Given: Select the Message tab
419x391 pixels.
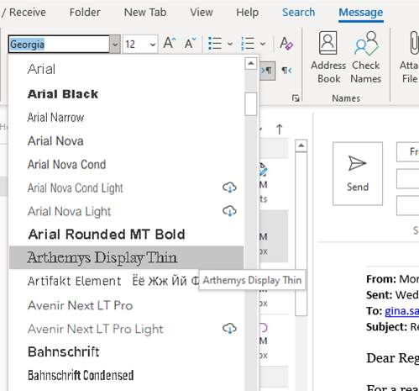Looking at the screenshot, I should 361,13.
